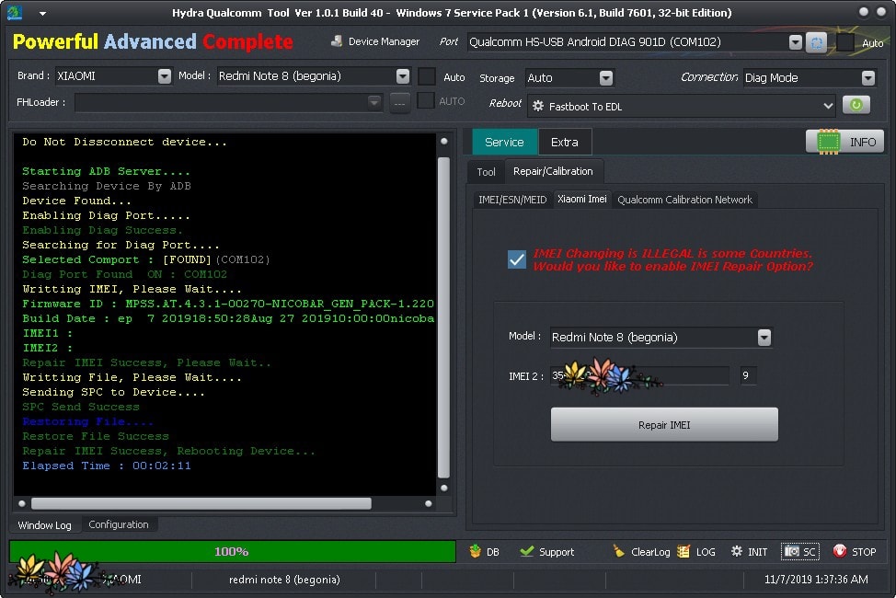Toggle the Auto checkbox beside Port
The width and height of the screenshot is (896, 598).
click(x=845, y=42)
